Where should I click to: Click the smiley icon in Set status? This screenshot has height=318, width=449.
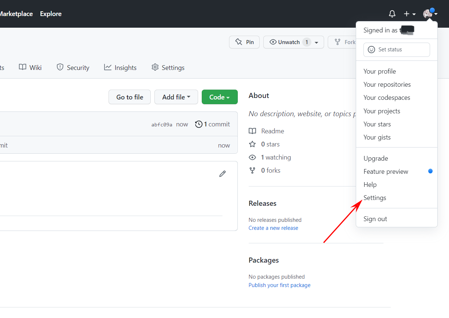point(371,49)
